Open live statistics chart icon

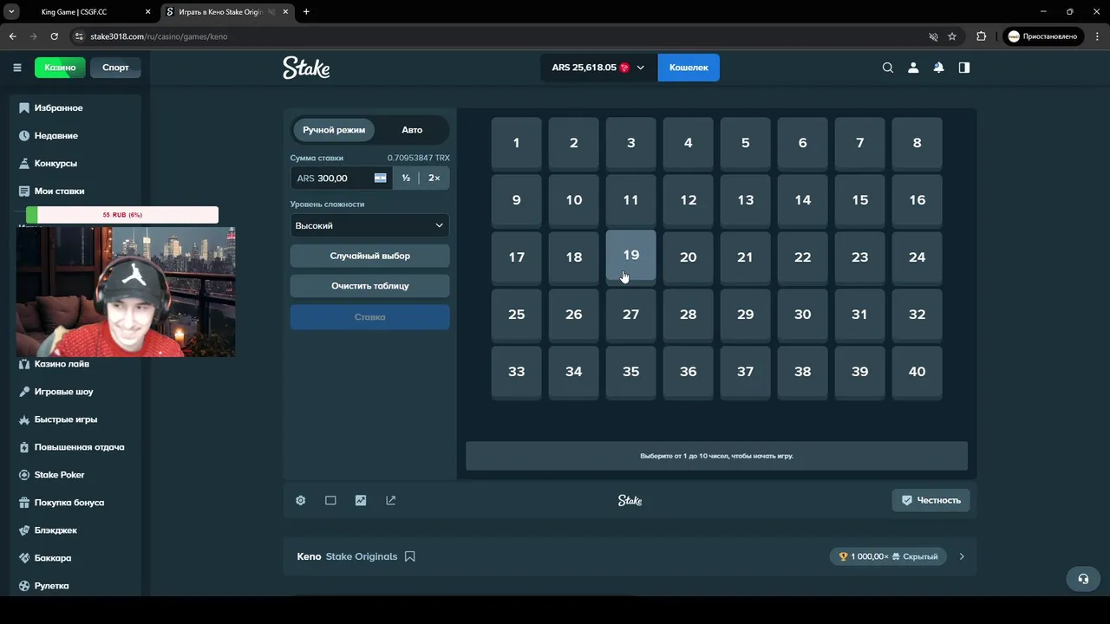point(361,500)
